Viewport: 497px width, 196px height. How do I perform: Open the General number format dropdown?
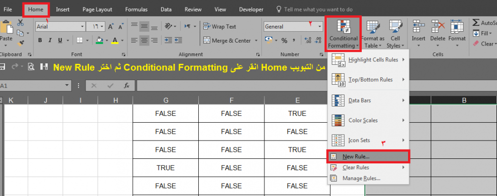pyautogui.click(x=320, y=27)
